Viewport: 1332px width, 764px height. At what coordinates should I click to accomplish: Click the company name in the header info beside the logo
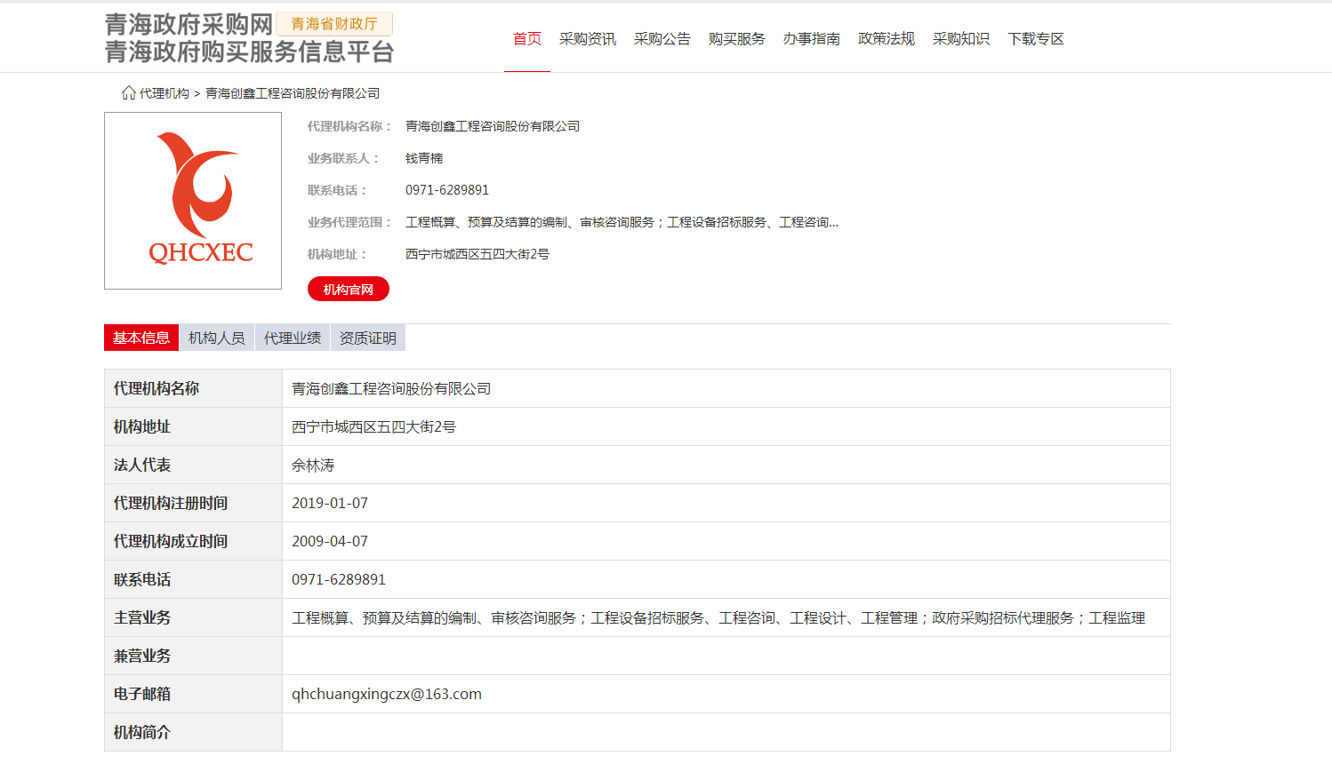[x=493, y=126]
